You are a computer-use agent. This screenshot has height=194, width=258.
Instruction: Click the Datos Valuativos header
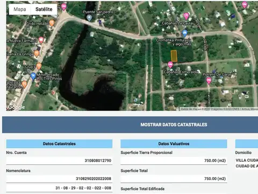click(174, 144)
